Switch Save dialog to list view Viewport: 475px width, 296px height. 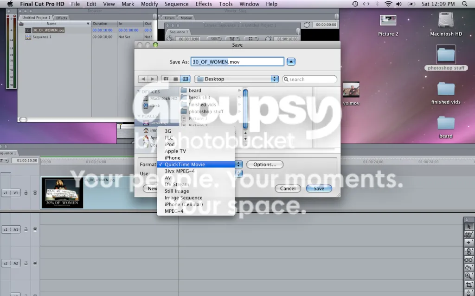175,79
